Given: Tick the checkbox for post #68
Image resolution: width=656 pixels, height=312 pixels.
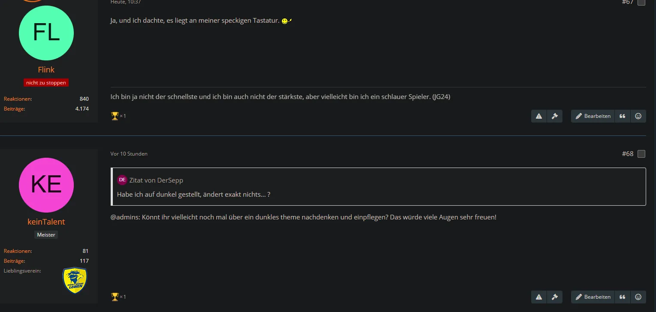Looking at the screenshot, I should click(641, 154).
